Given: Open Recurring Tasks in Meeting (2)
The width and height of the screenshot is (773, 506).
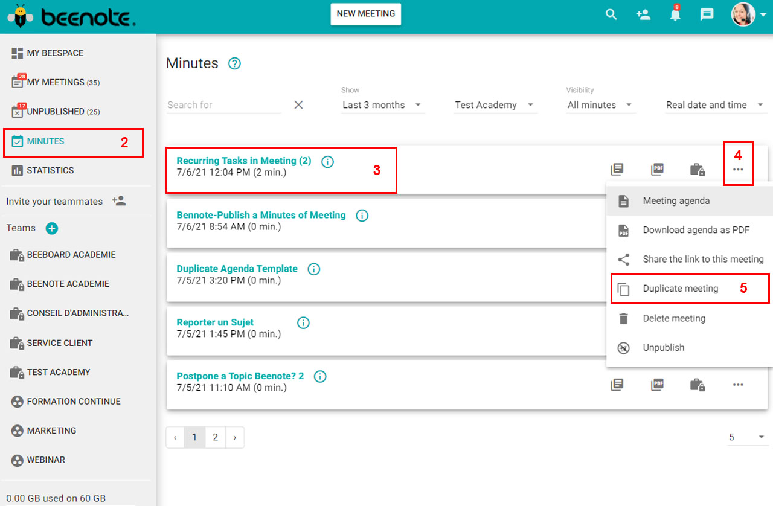Looking at the screenshot, I should pyautogui.click(x=244, y=161).
